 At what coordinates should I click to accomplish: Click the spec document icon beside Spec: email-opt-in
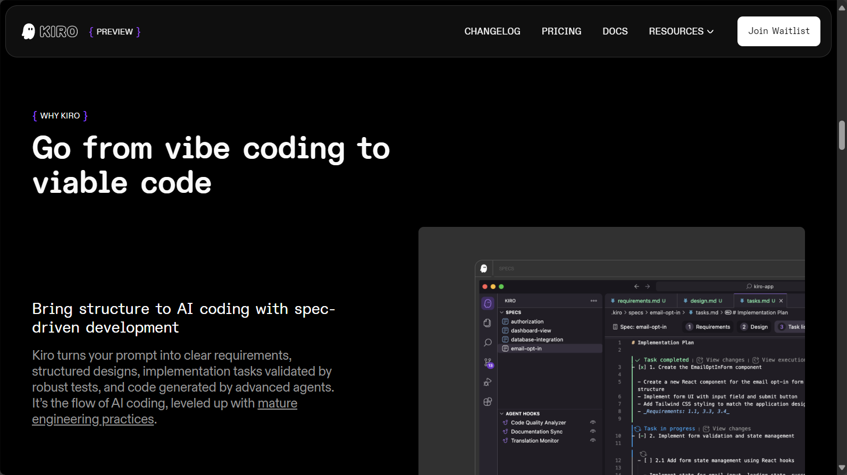pos(615,327)
